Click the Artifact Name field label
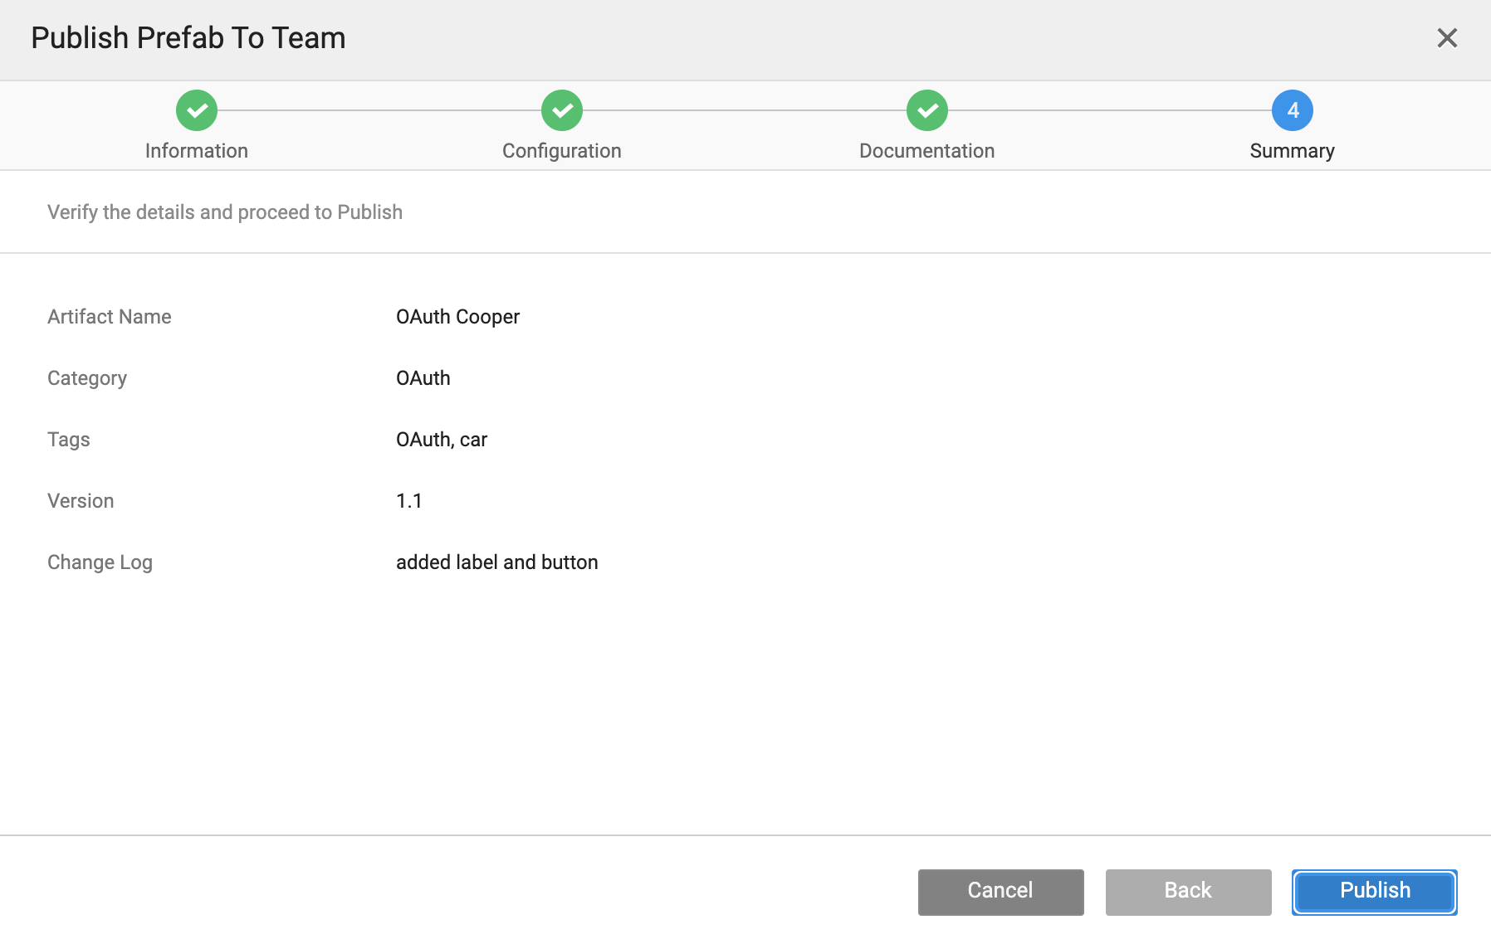Viewport: 1491px width, 944px height. [x=110, y=317]
